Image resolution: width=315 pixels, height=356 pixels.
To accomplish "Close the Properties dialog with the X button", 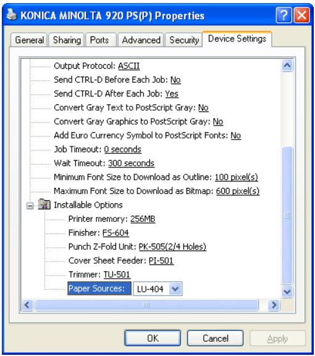I will pos(301,15).
